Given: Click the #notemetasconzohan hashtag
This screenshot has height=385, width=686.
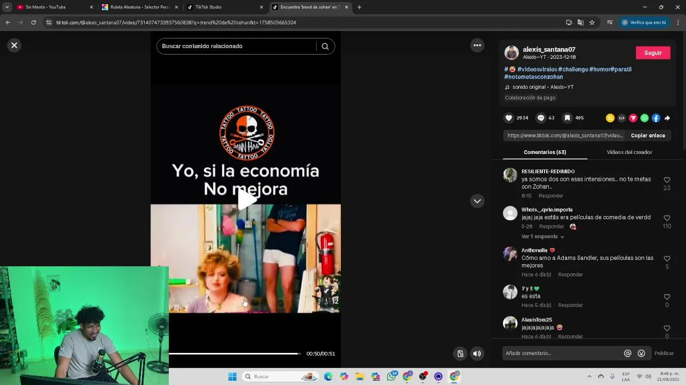Looking at the screenshot, I should 533,77.
